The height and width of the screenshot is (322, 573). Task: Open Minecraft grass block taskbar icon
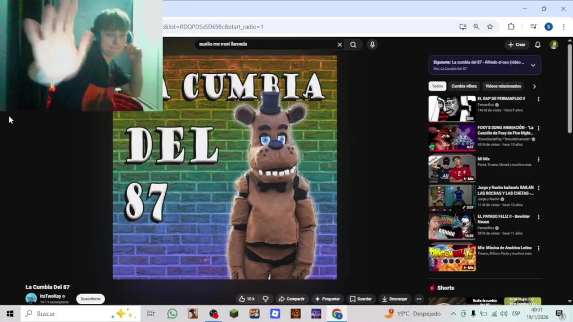tap(234, 314)
